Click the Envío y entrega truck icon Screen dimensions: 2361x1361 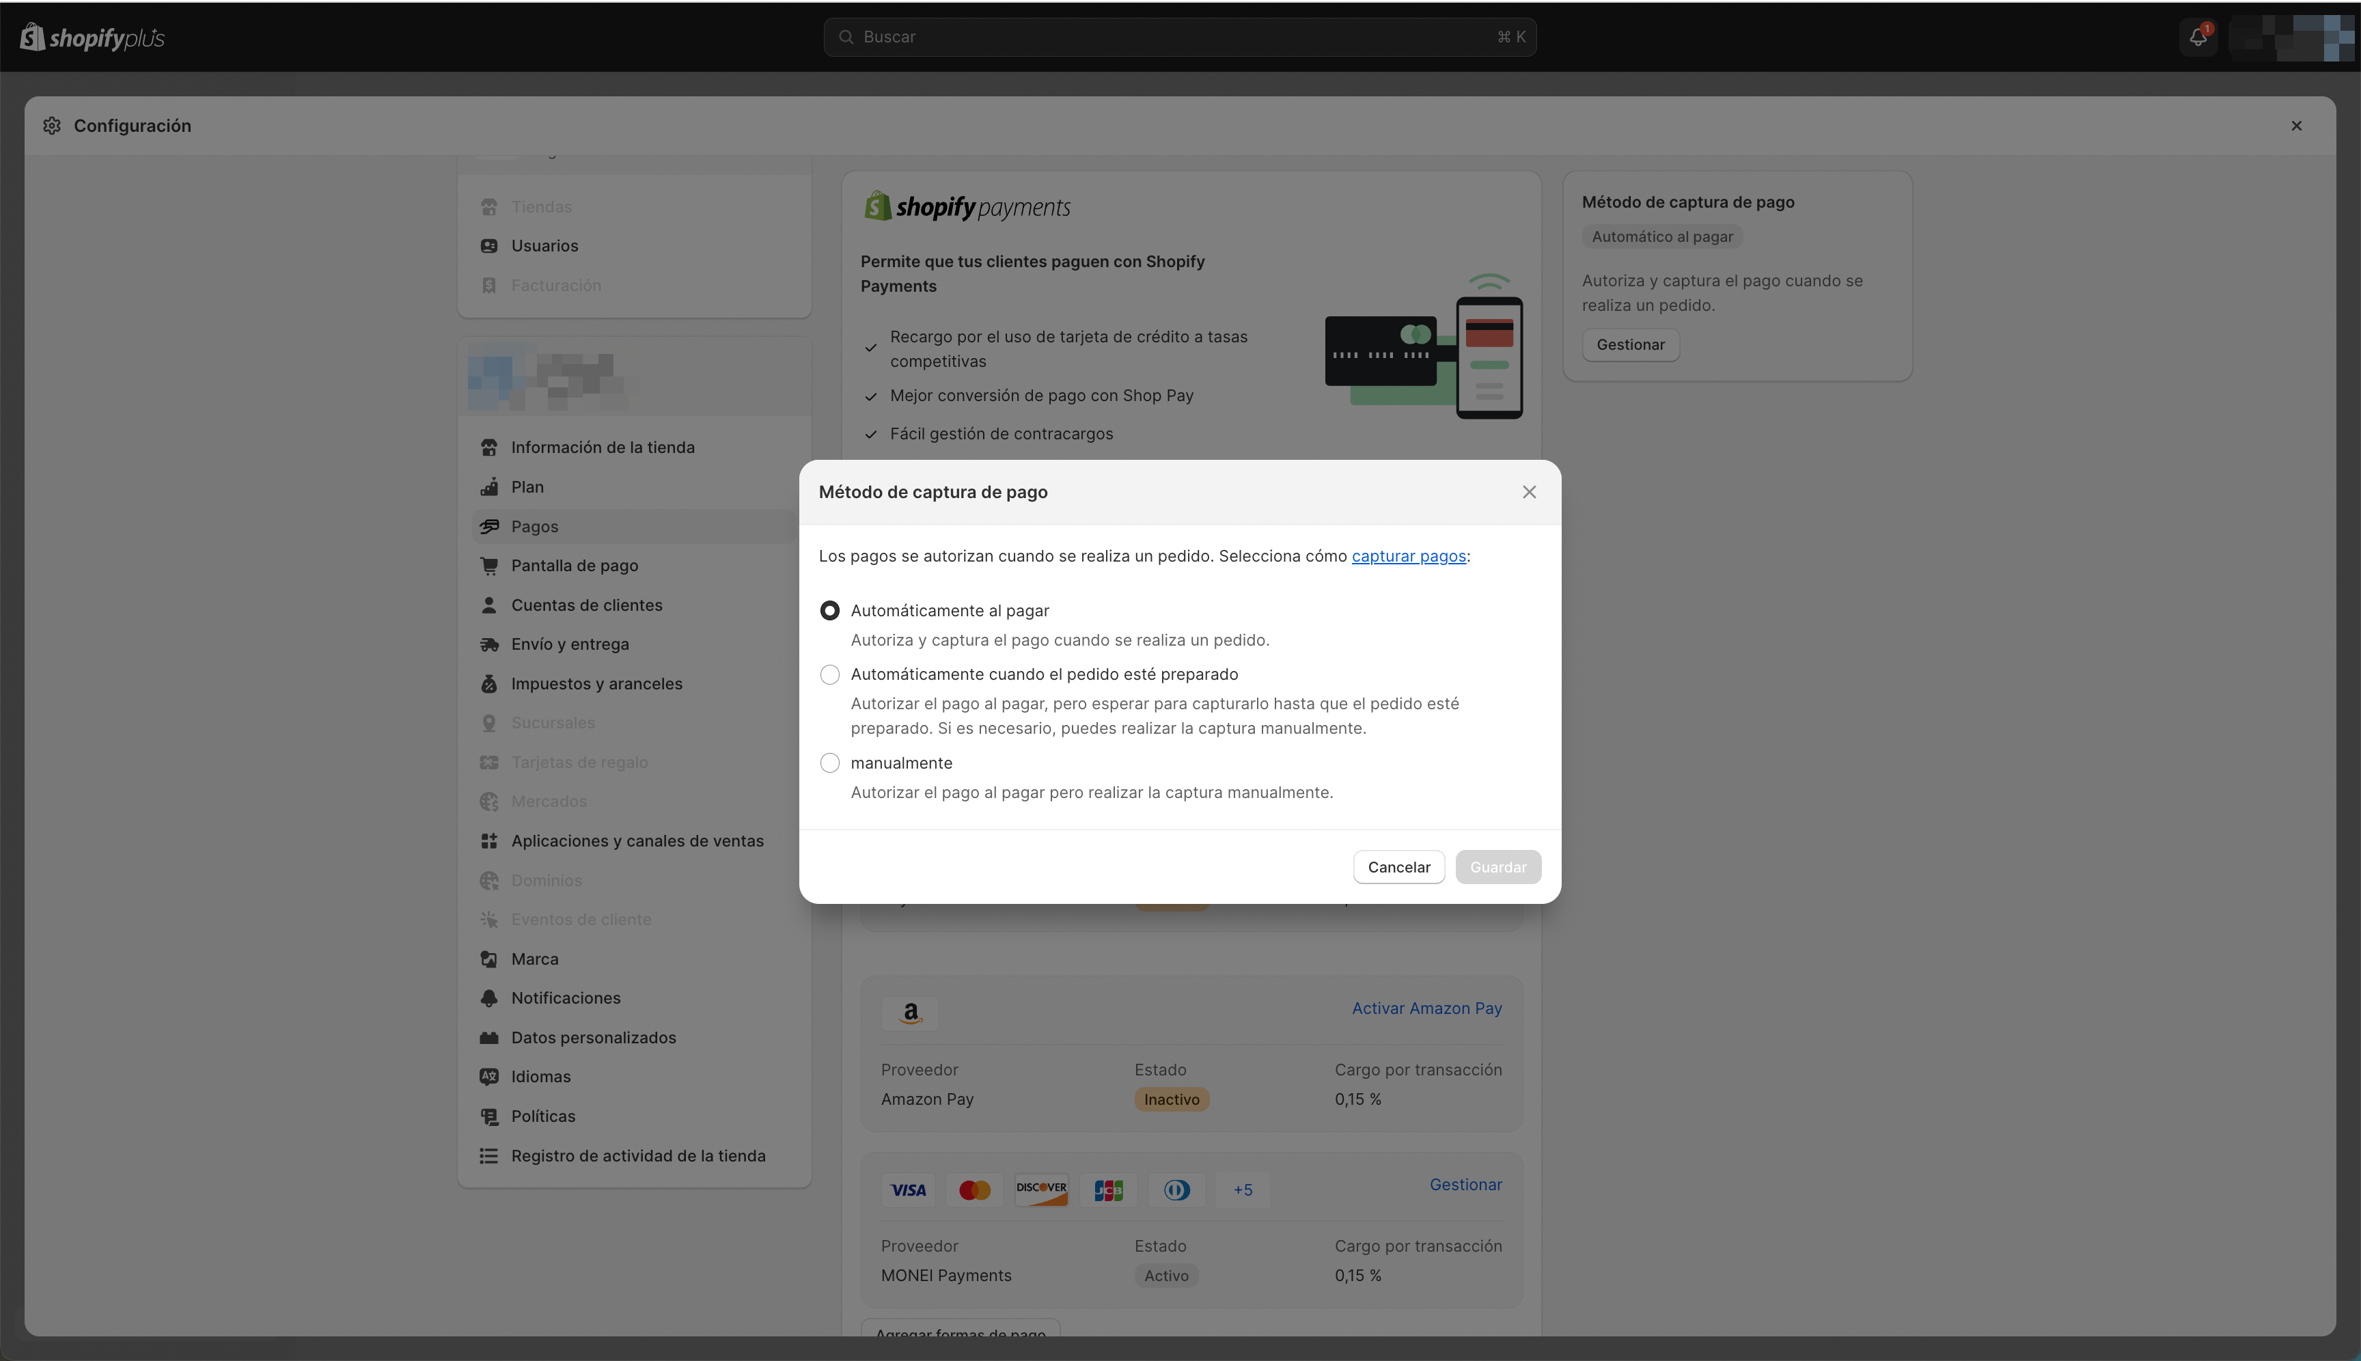tap(489, 644)
